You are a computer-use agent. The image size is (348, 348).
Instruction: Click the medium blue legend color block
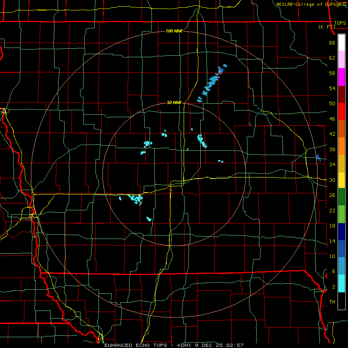coord(341,249)
